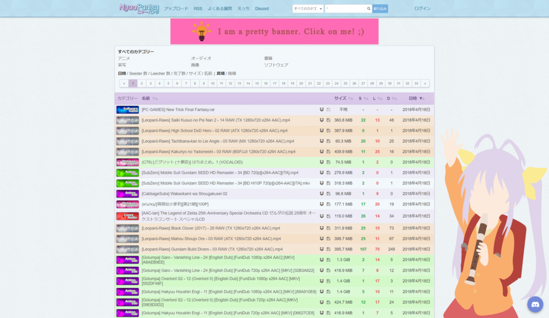549x318 pixels.
Task: Filter by the 書籍 category link
Action: point(268,58)
